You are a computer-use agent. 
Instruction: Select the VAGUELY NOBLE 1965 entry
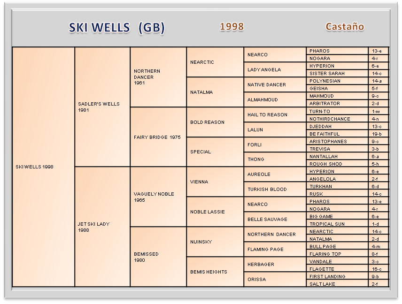point(154,197)
